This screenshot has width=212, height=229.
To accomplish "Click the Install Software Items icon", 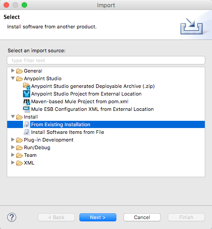I will pyautogui.click(x=27, y=132).
